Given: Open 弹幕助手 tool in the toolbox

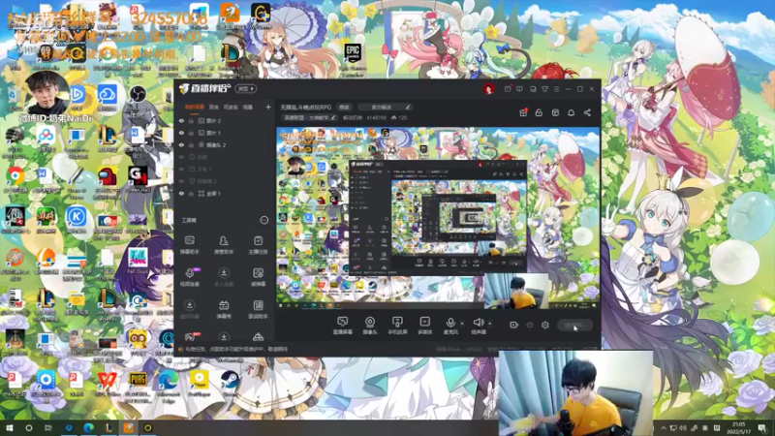Looking at the screenshot, I should [x=189, y=244].
